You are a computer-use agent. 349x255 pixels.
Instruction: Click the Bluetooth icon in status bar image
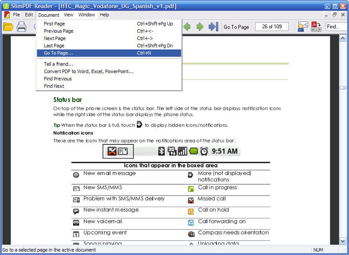[x=161, y=151]
